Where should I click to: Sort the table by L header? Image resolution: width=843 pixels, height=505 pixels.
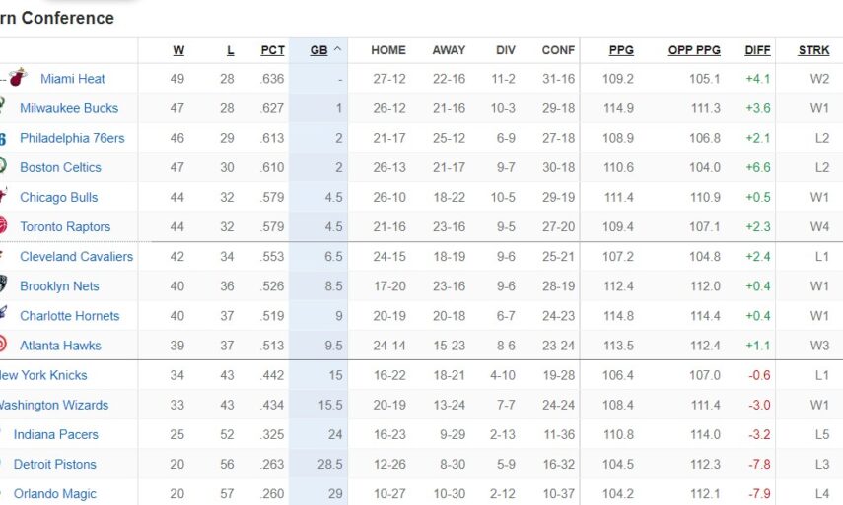tap(231, 50)
